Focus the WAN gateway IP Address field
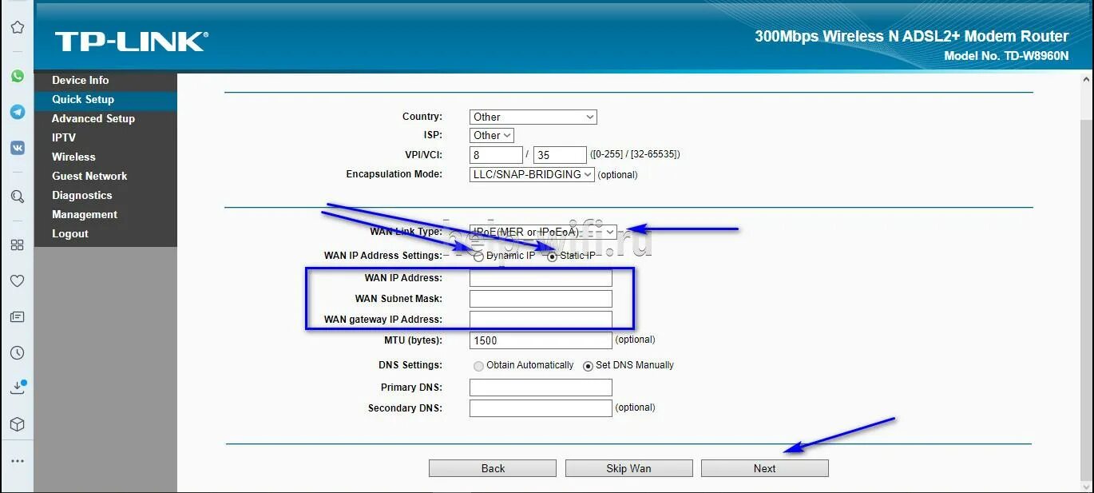The height and width of the screenshot is (493, 1094). coord(541,320)
